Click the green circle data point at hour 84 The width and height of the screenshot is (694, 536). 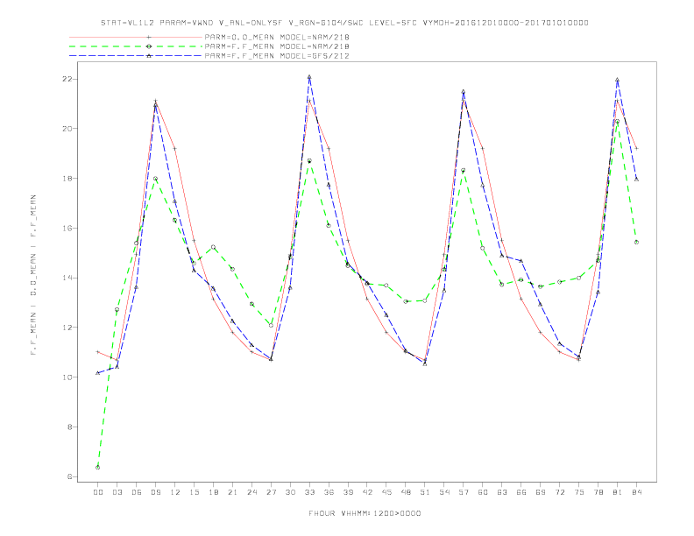[x=637, y=243]
